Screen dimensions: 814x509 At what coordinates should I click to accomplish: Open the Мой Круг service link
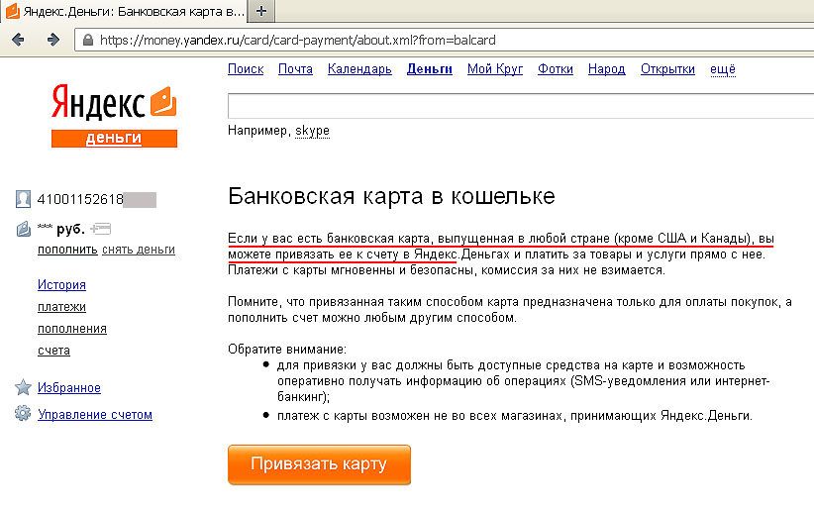(495, 69)
